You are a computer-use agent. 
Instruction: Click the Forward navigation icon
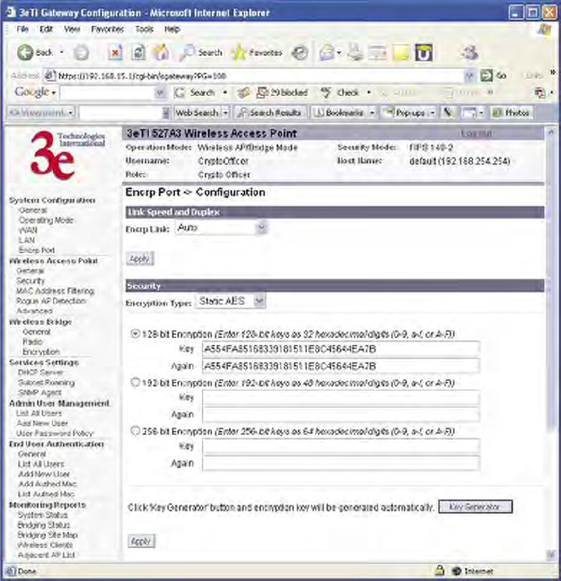[x=81, y=53]
